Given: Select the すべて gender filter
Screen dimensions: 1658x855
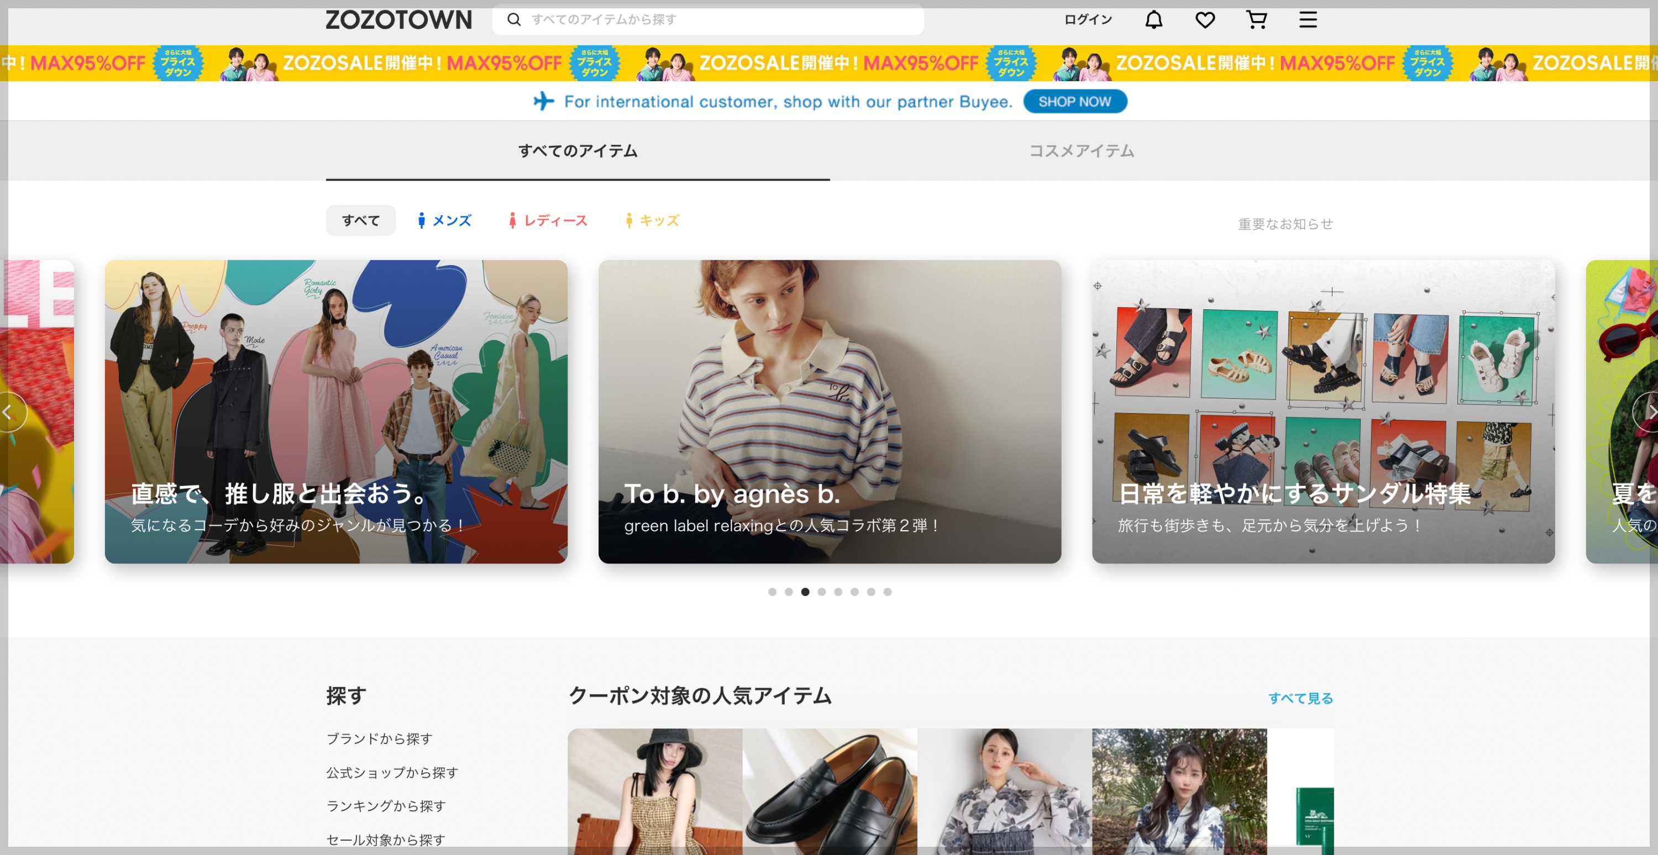Looking at the screenshot, I should click(360, 221).
